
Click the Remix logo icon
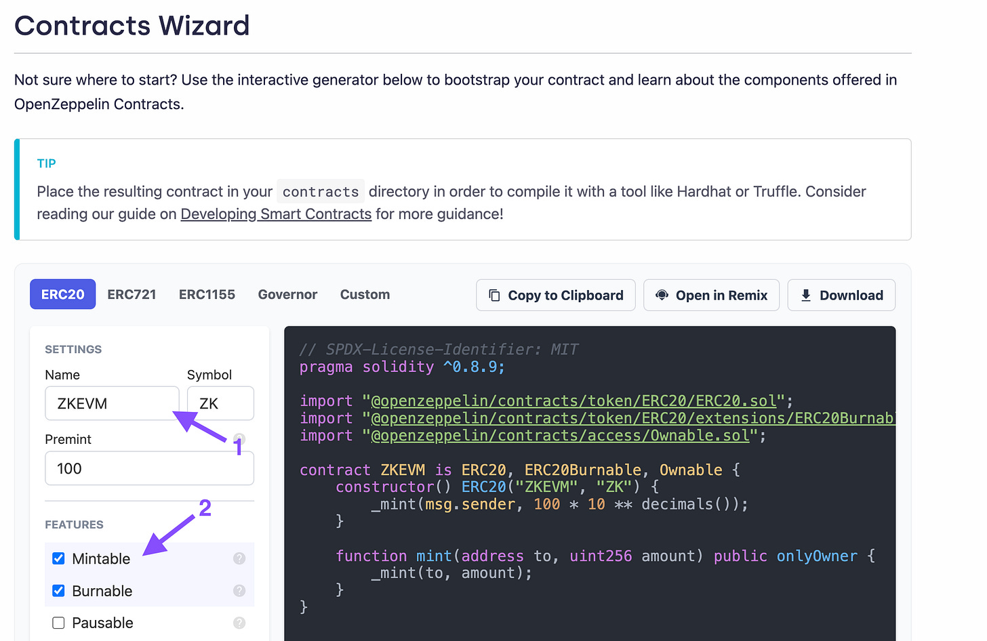tap(662, 295)
